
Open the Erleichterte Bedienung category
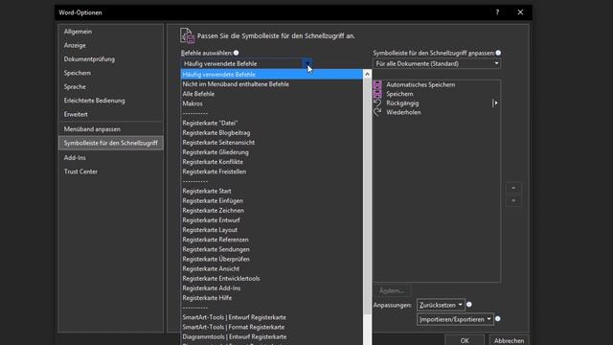pyautogui.click(x=111, y=101)
